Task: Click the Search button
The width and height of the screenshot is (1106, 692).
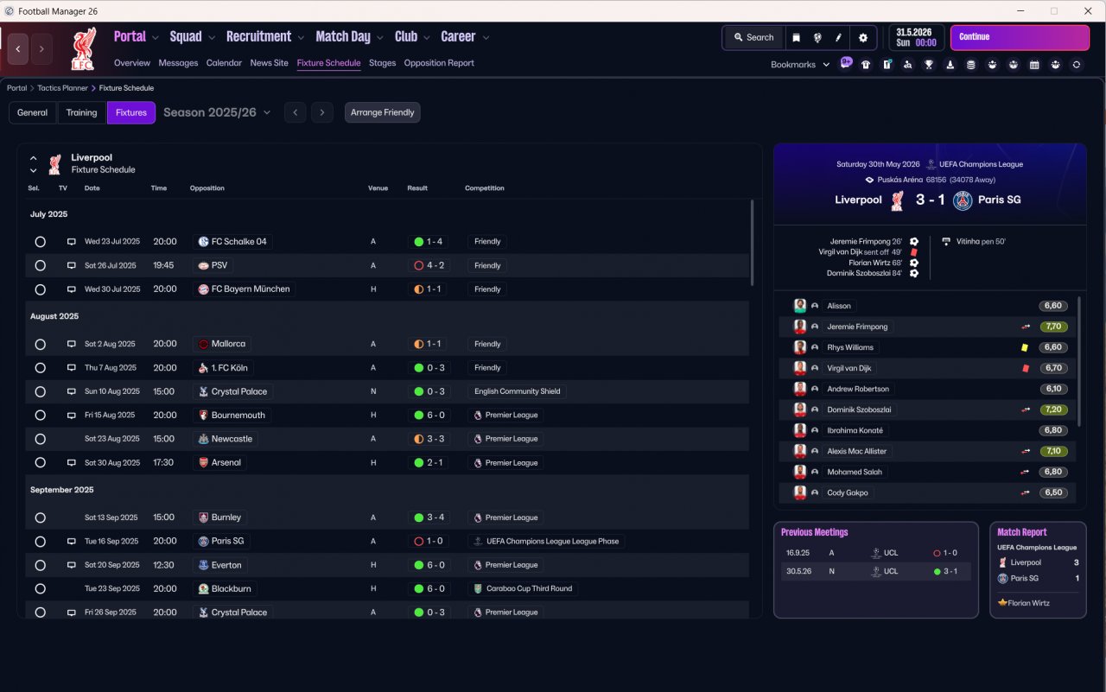Action: coord(753,38)
